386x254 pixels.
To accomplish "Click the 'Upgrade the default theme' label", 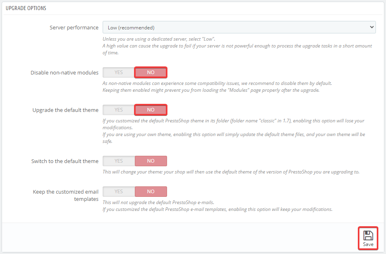I will [65, 110].
